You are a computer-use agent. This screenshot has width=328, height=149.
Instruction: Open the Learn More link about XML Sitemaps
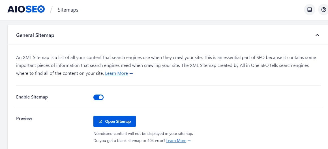117,73
